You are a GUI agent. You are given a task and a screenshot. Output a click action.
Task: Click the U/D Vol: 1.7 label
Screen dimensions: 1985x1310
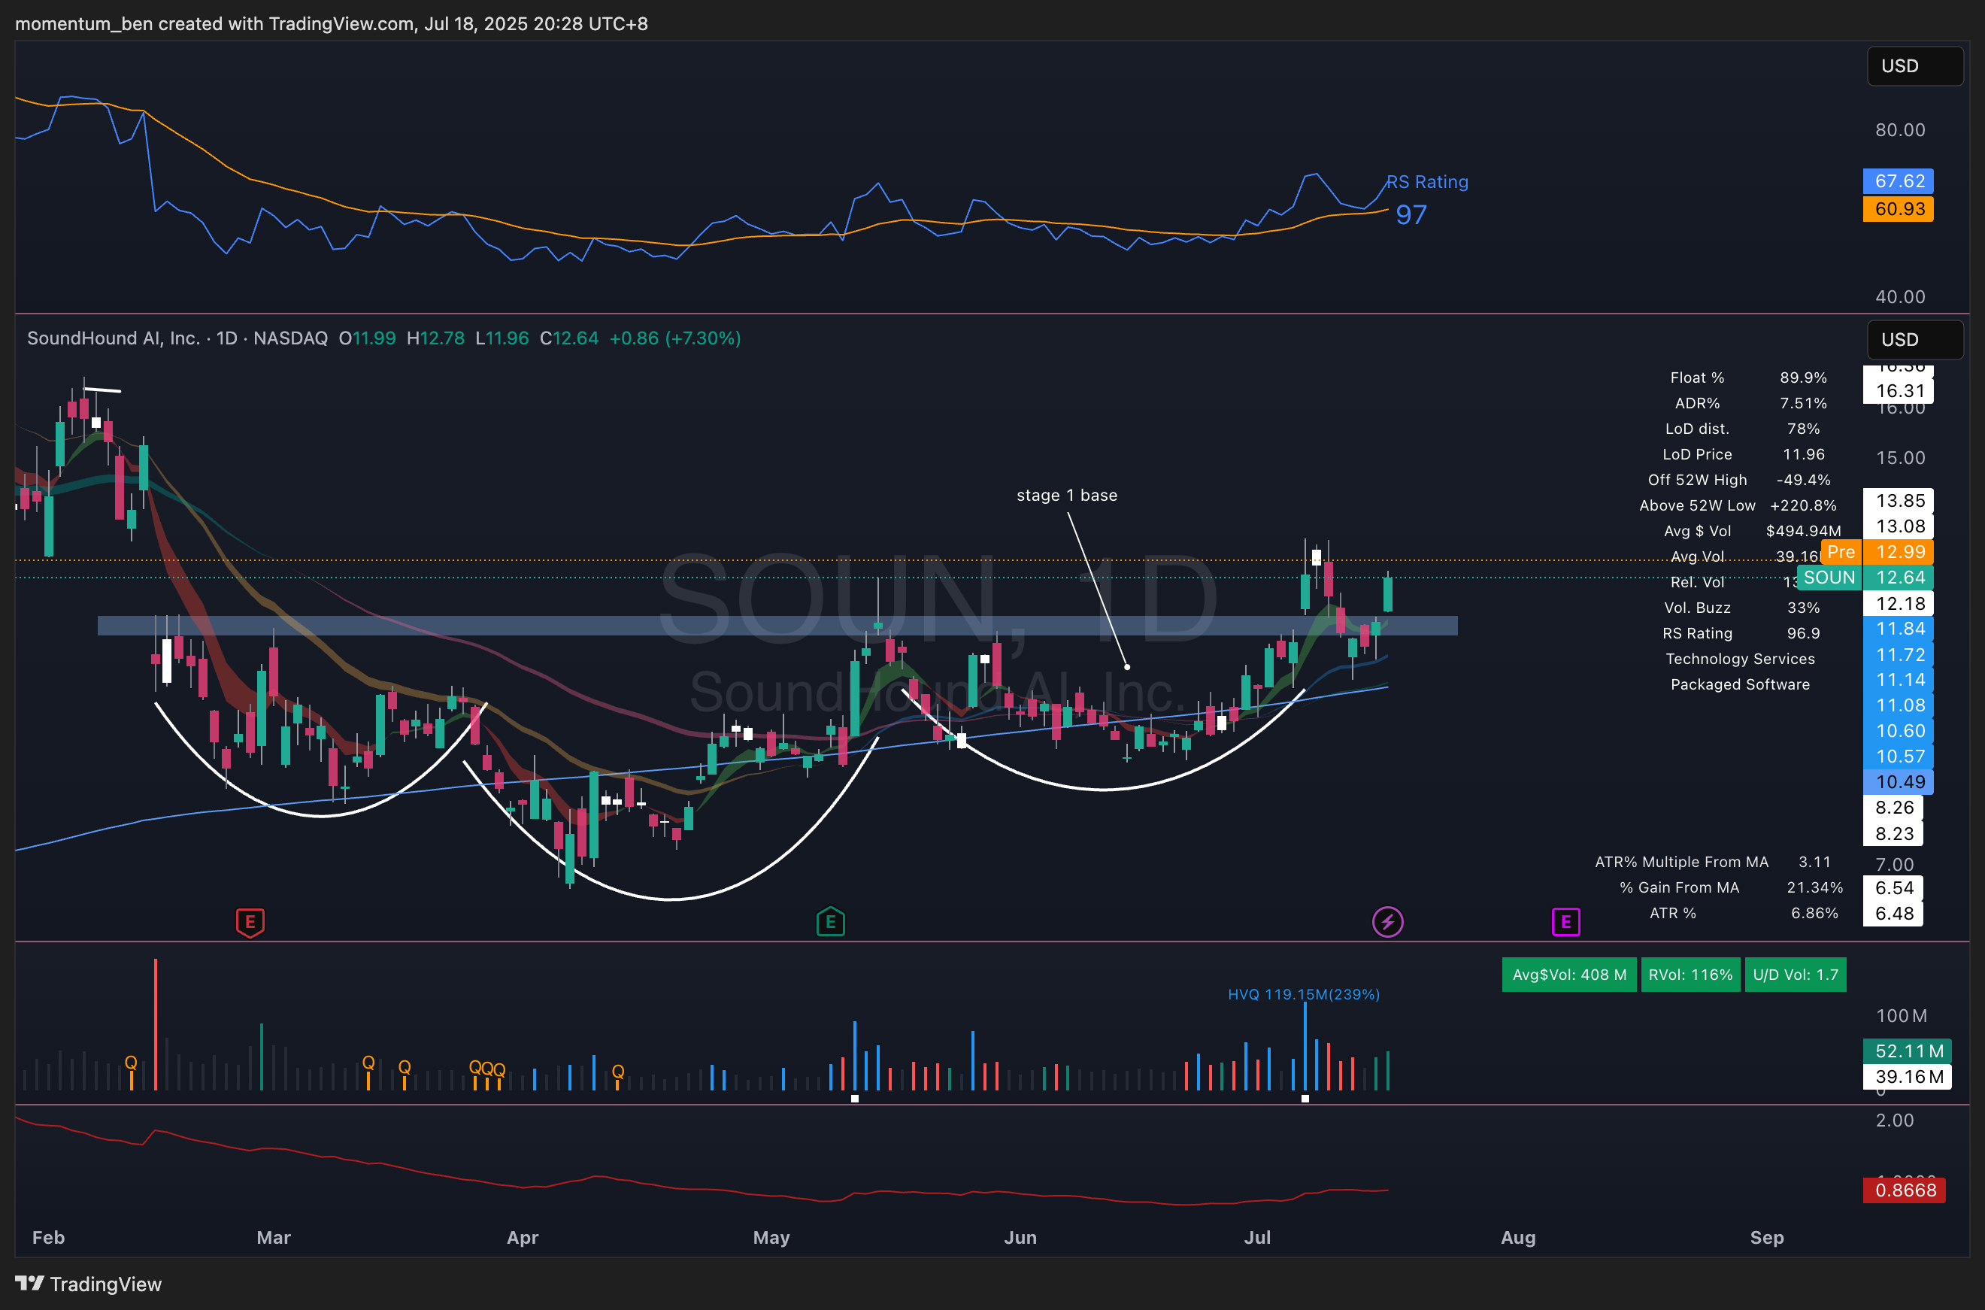click(1795, 975)
